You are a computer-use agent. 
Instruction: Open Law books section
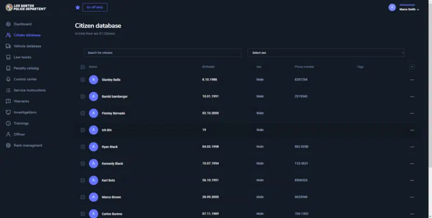tap(22, 57)
